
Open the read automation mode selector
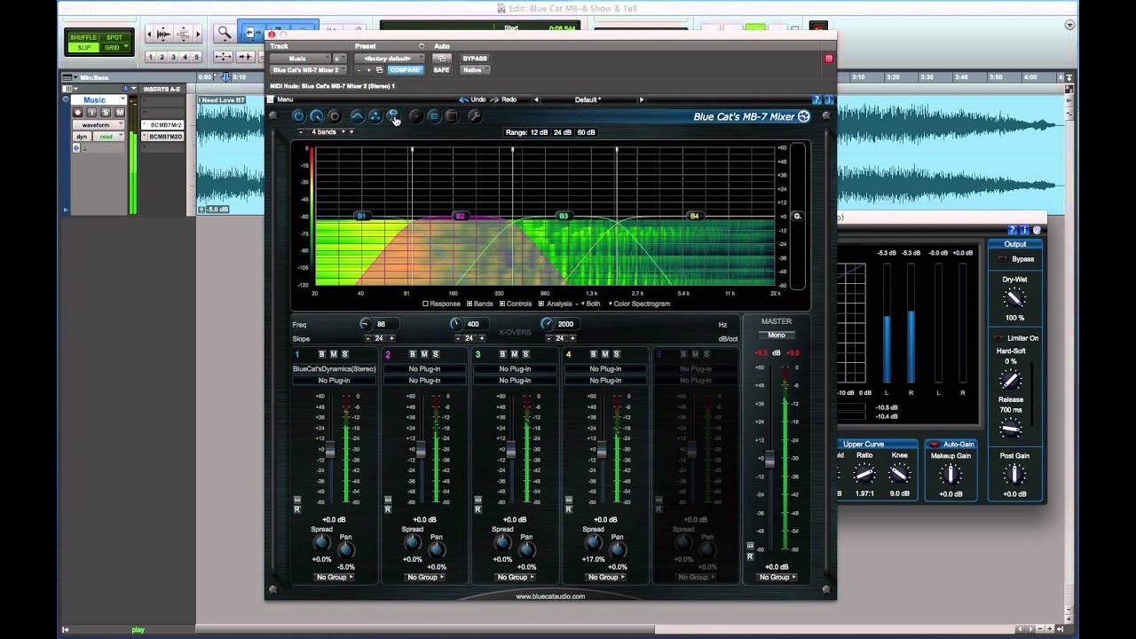point(107,137)
